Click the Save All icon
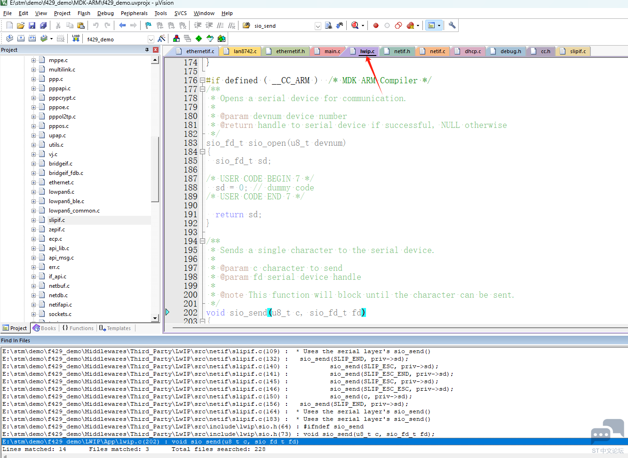Screen dimensions: 628x458 [43, 25]
